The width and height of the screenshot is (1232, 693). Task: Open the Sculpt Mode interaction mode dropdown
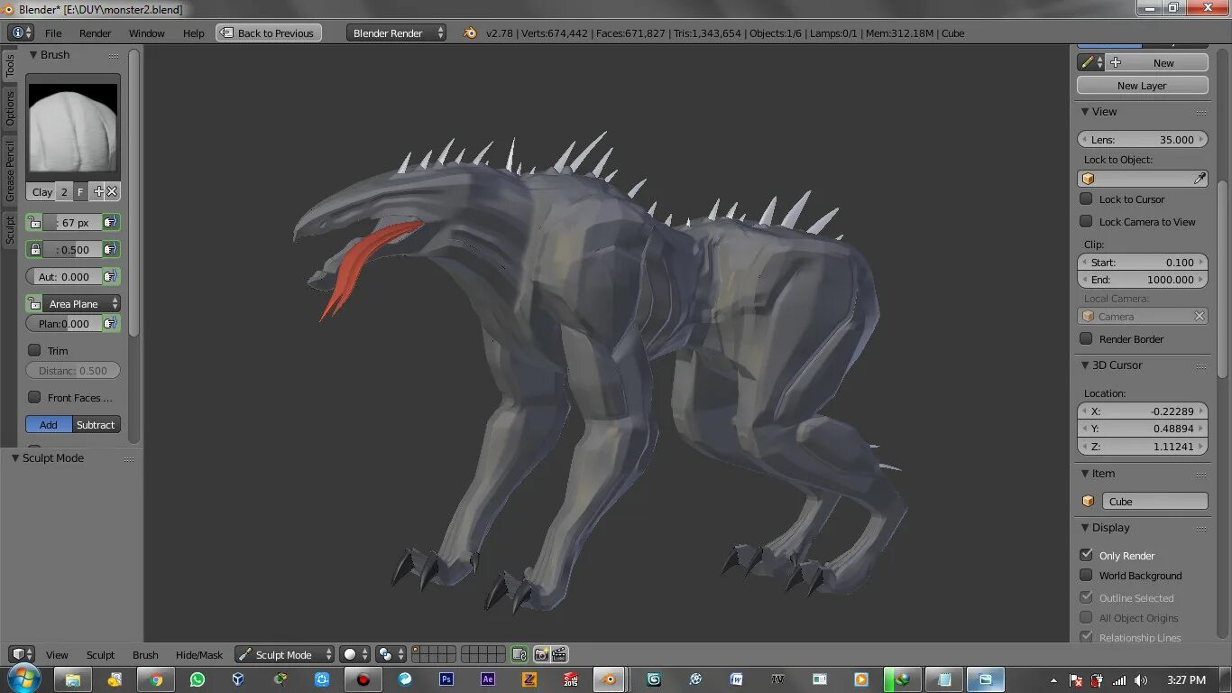(284, 654)
